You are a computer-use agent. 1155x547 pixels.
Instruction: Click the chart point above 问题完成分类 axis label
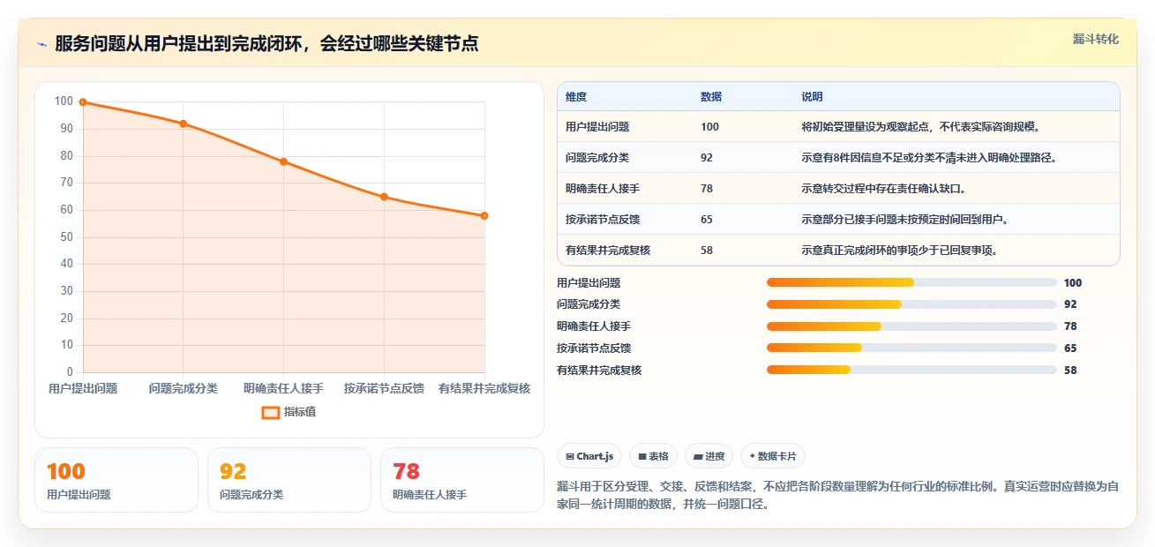tap(184, 124)
